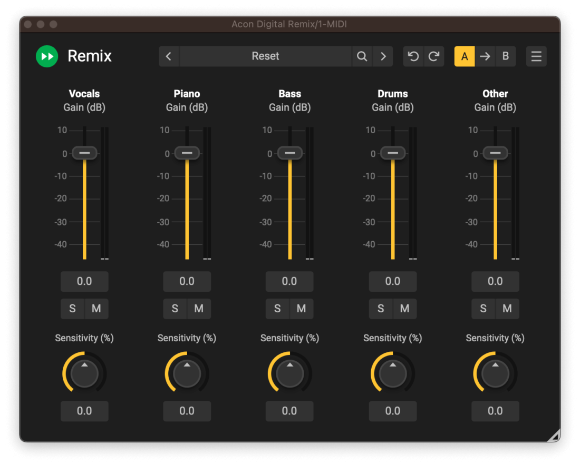Image resolution: width=580 pixels, height=465 pixels.
Task: Click the Drums gain value field
Action: [x=392, y=281]
